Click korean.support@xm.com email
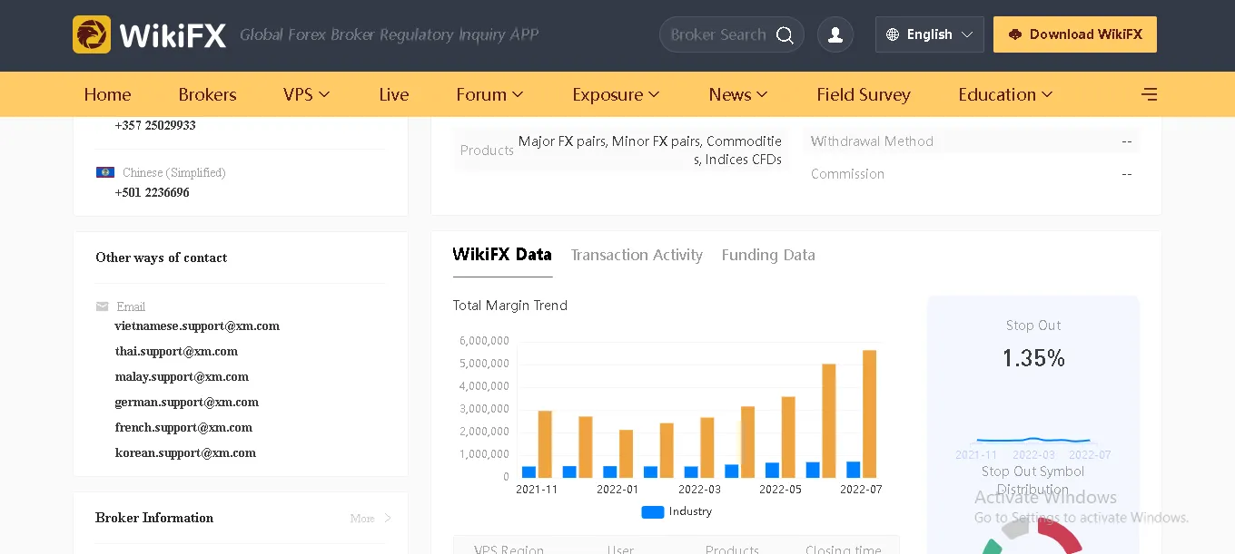 185,452
